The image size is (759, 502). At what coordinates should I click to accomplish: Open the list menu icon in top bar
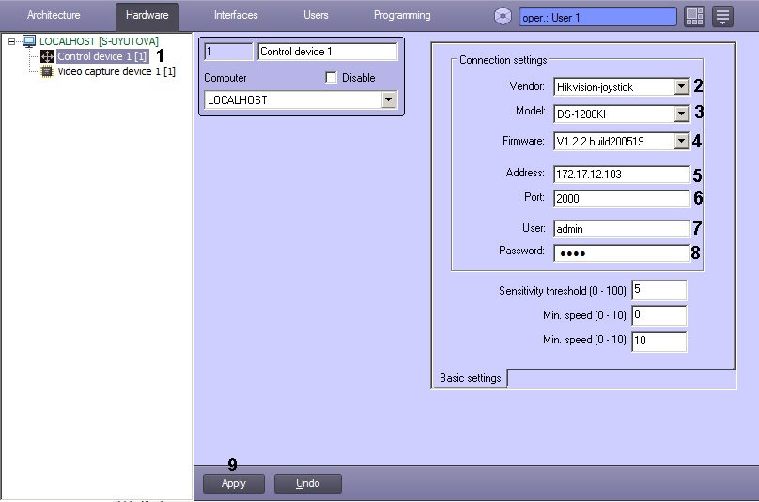click(x=722, y=17)
